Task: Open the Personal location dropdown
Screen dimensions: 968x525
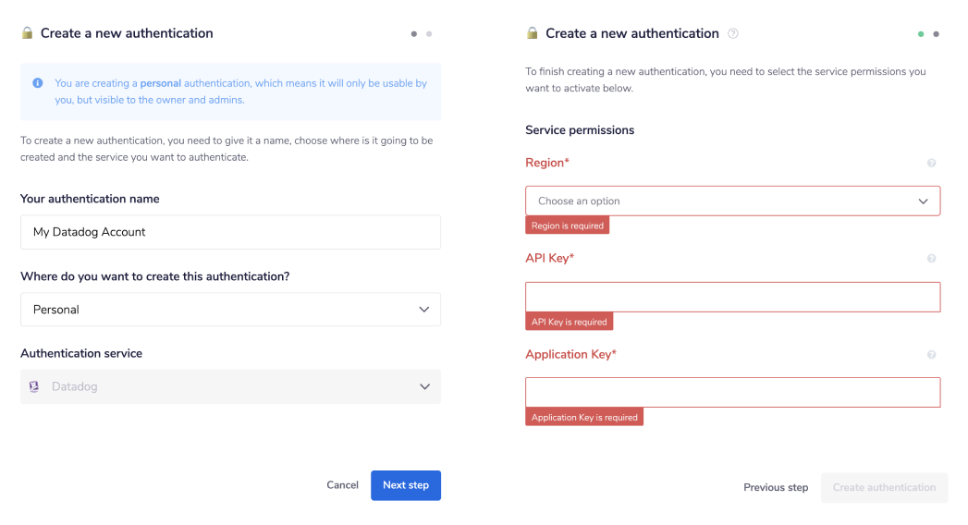Action: click(230, 310)
